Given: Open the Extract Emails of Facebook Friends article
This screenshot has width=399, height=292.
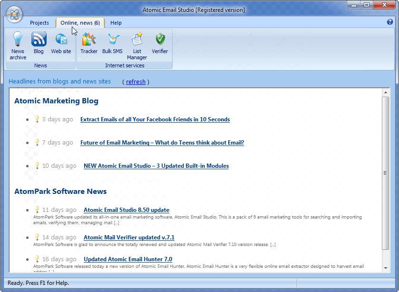Looking at the screenshot, I should (x=155, y=119).
